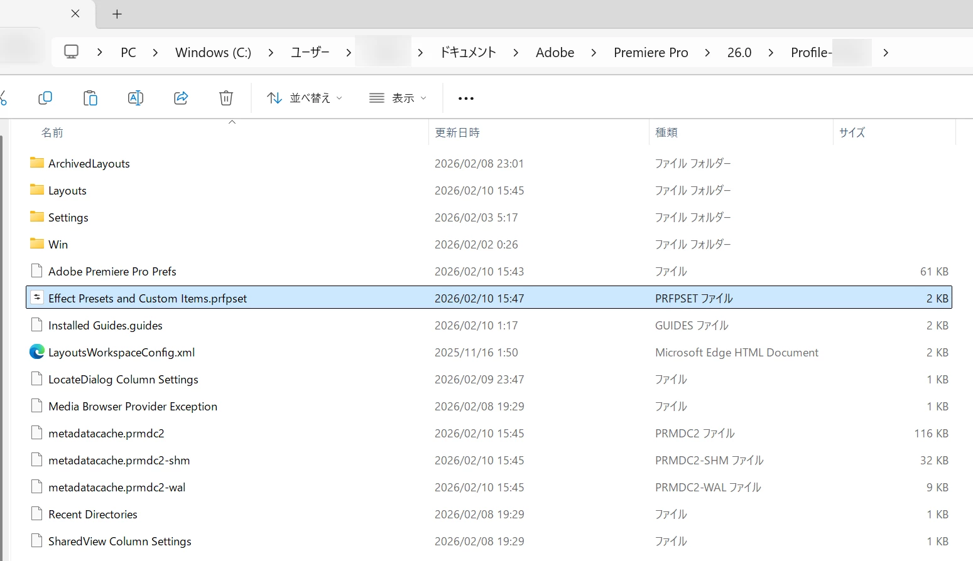Select the Layouts folder icon
The width and height of the screenshot is (973, 561).
(x=37, y=190)
